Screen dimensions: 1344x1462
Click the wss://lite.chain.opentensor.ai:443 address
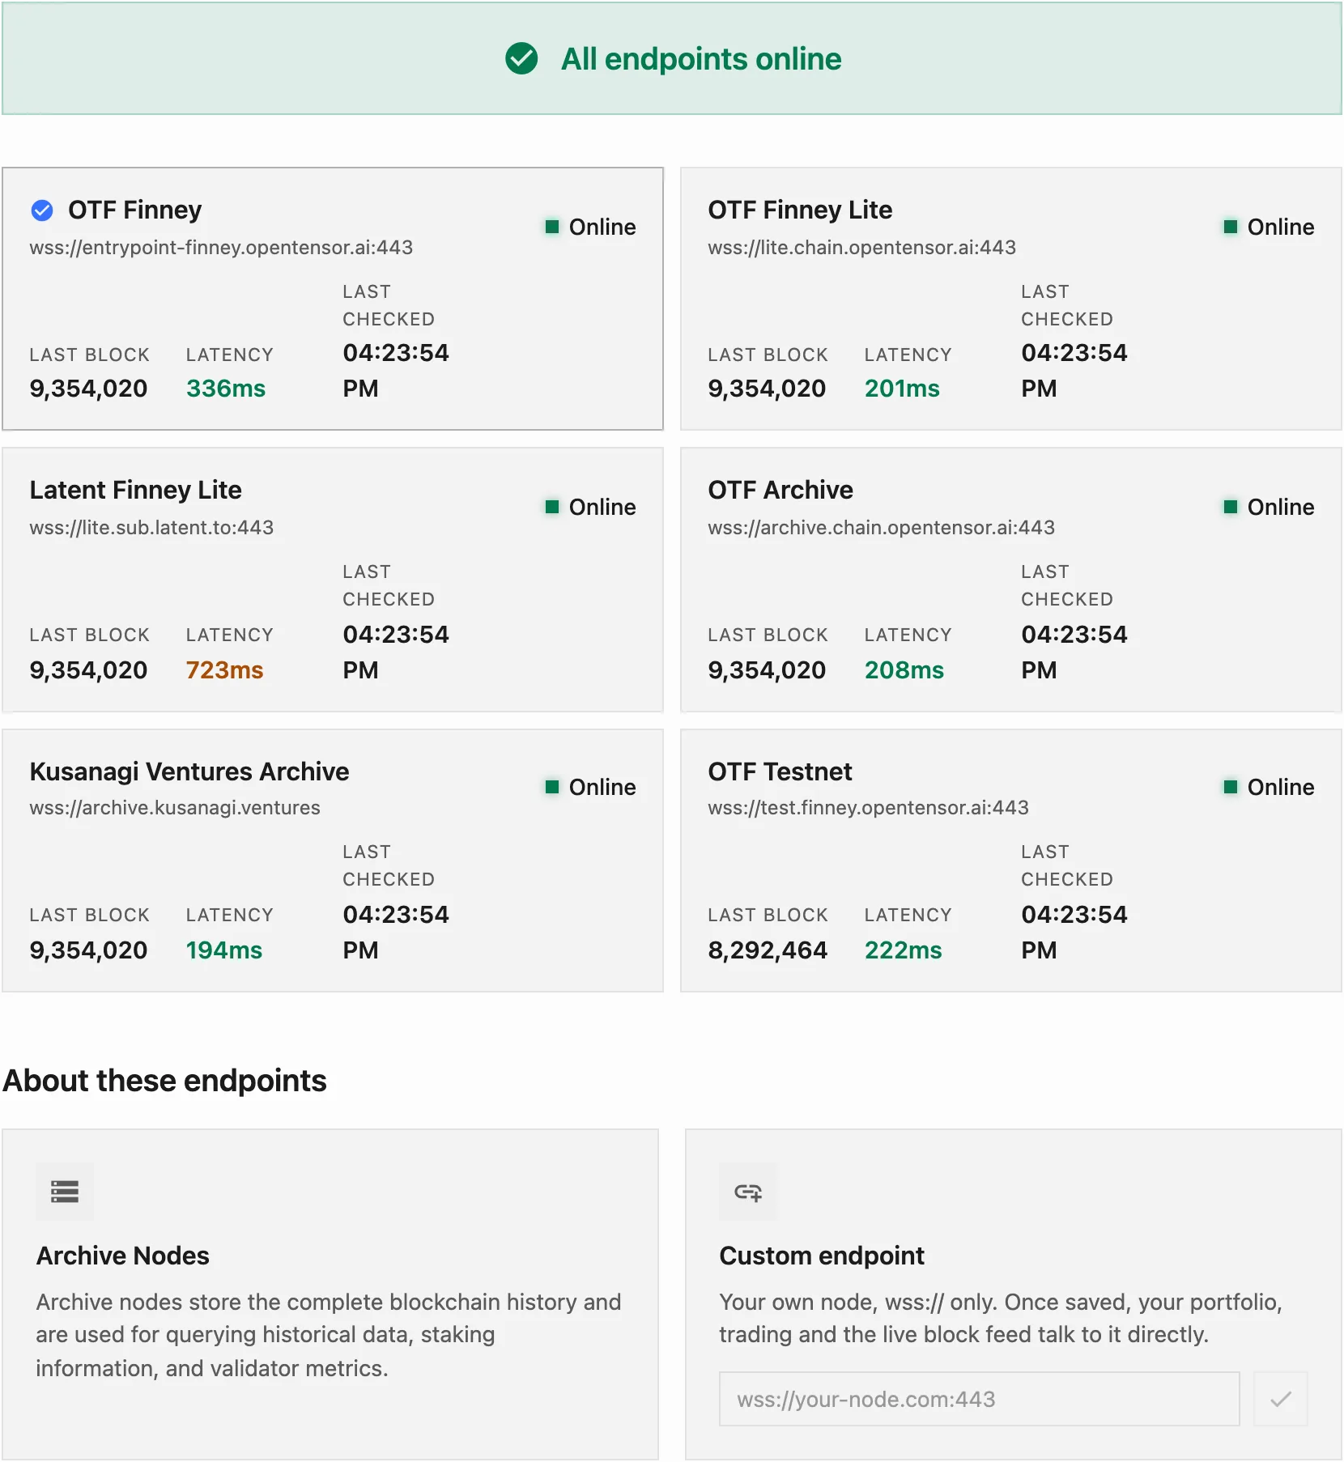861,248
